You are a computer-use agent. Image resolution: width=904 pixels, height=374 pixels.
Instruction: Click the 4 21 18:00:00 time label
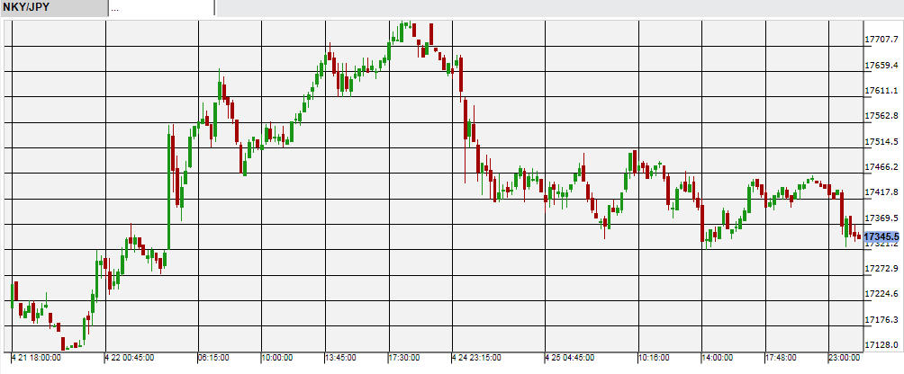(x=40, y=358)
